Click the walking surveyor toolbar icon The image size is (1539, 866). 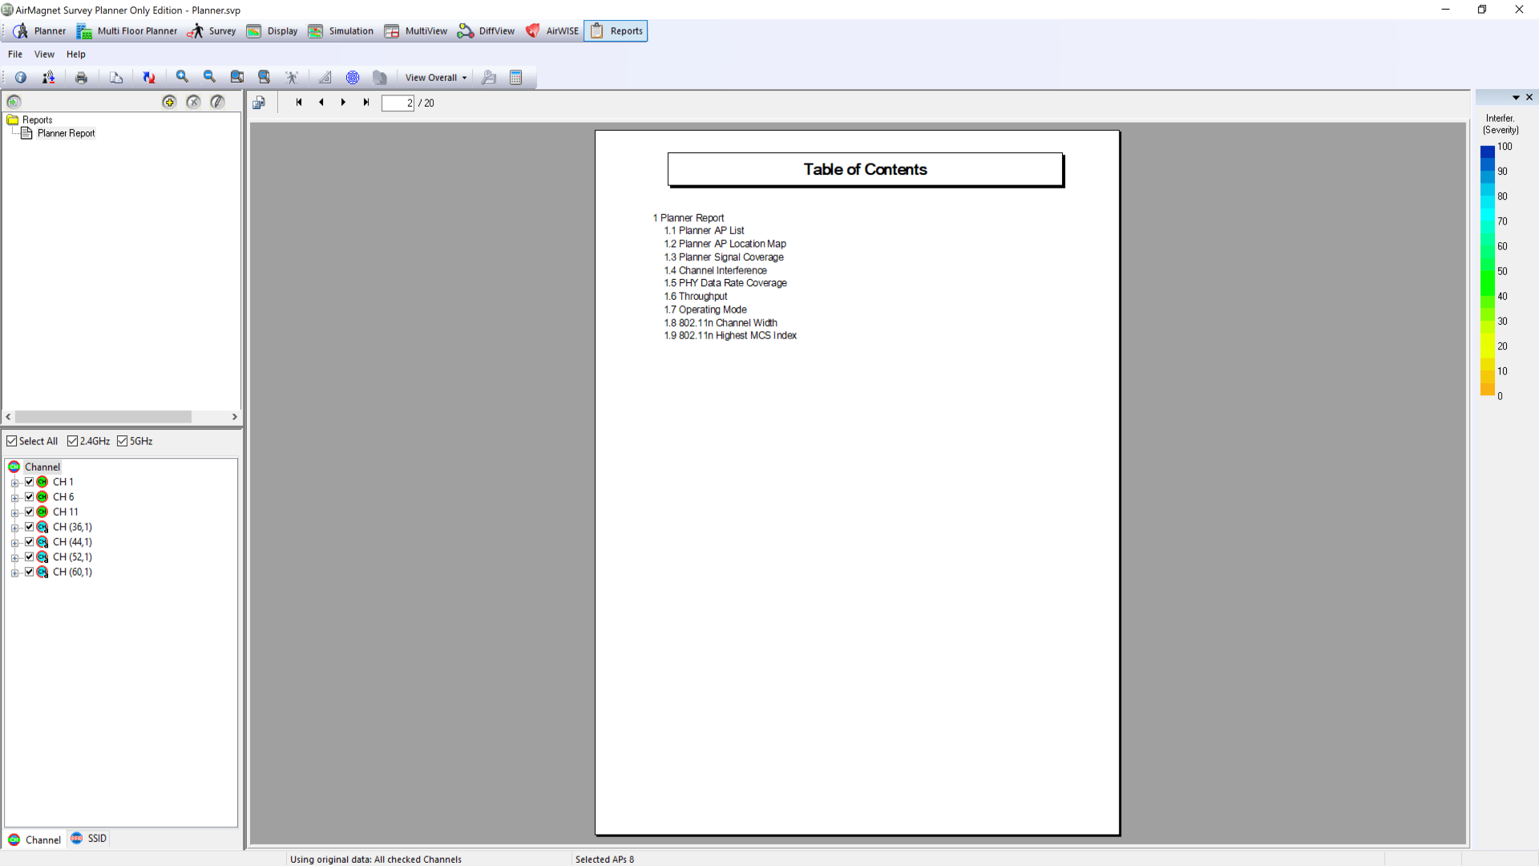292,77
